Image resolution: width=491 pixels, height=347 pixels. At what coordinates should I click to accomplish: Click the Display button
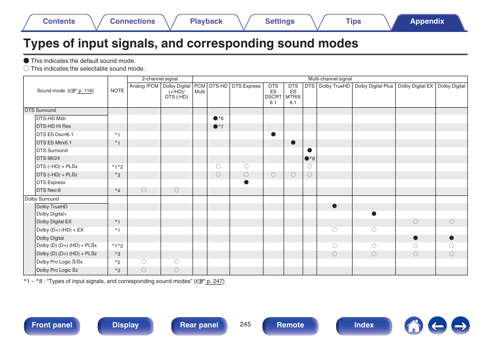coord(126,326)
